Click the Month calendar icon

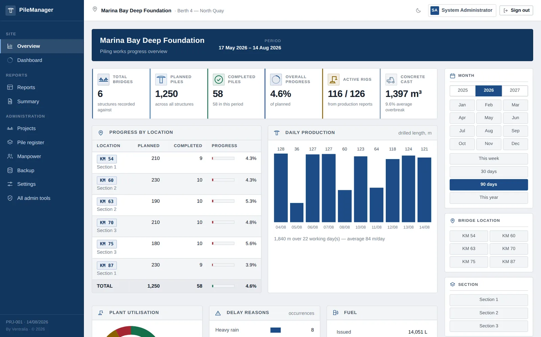coord(452,76)
